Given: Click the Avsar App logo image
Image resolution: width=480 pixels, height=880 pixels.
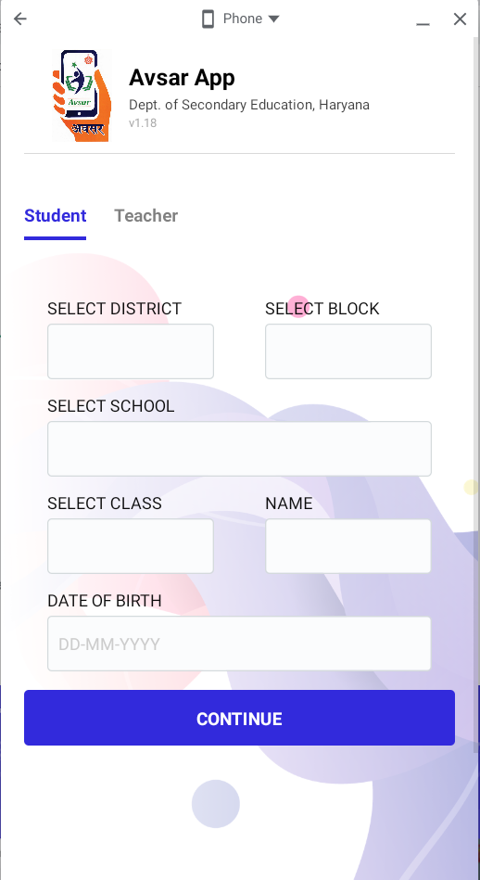Looking at the screenshot, I should click(82, 96).
